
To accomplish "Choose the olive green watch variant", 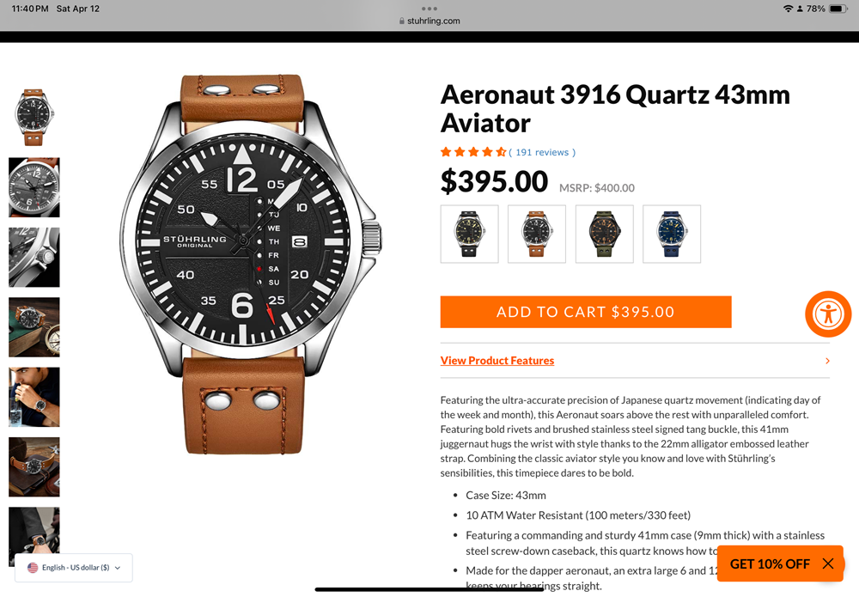I will coord(604,234).
